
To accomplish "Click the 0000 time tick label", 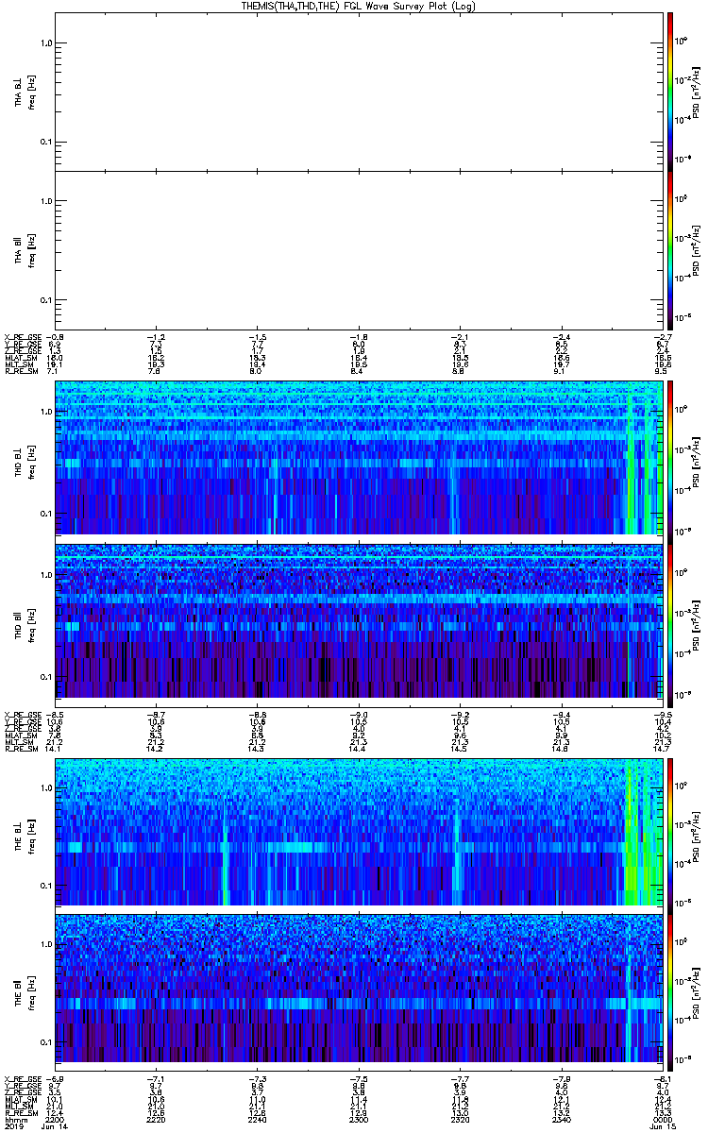I will 661,1119.
